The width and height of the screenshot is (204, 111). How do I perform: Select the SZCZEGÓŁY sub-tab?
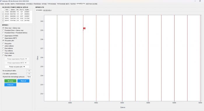[x=47, y=11]
